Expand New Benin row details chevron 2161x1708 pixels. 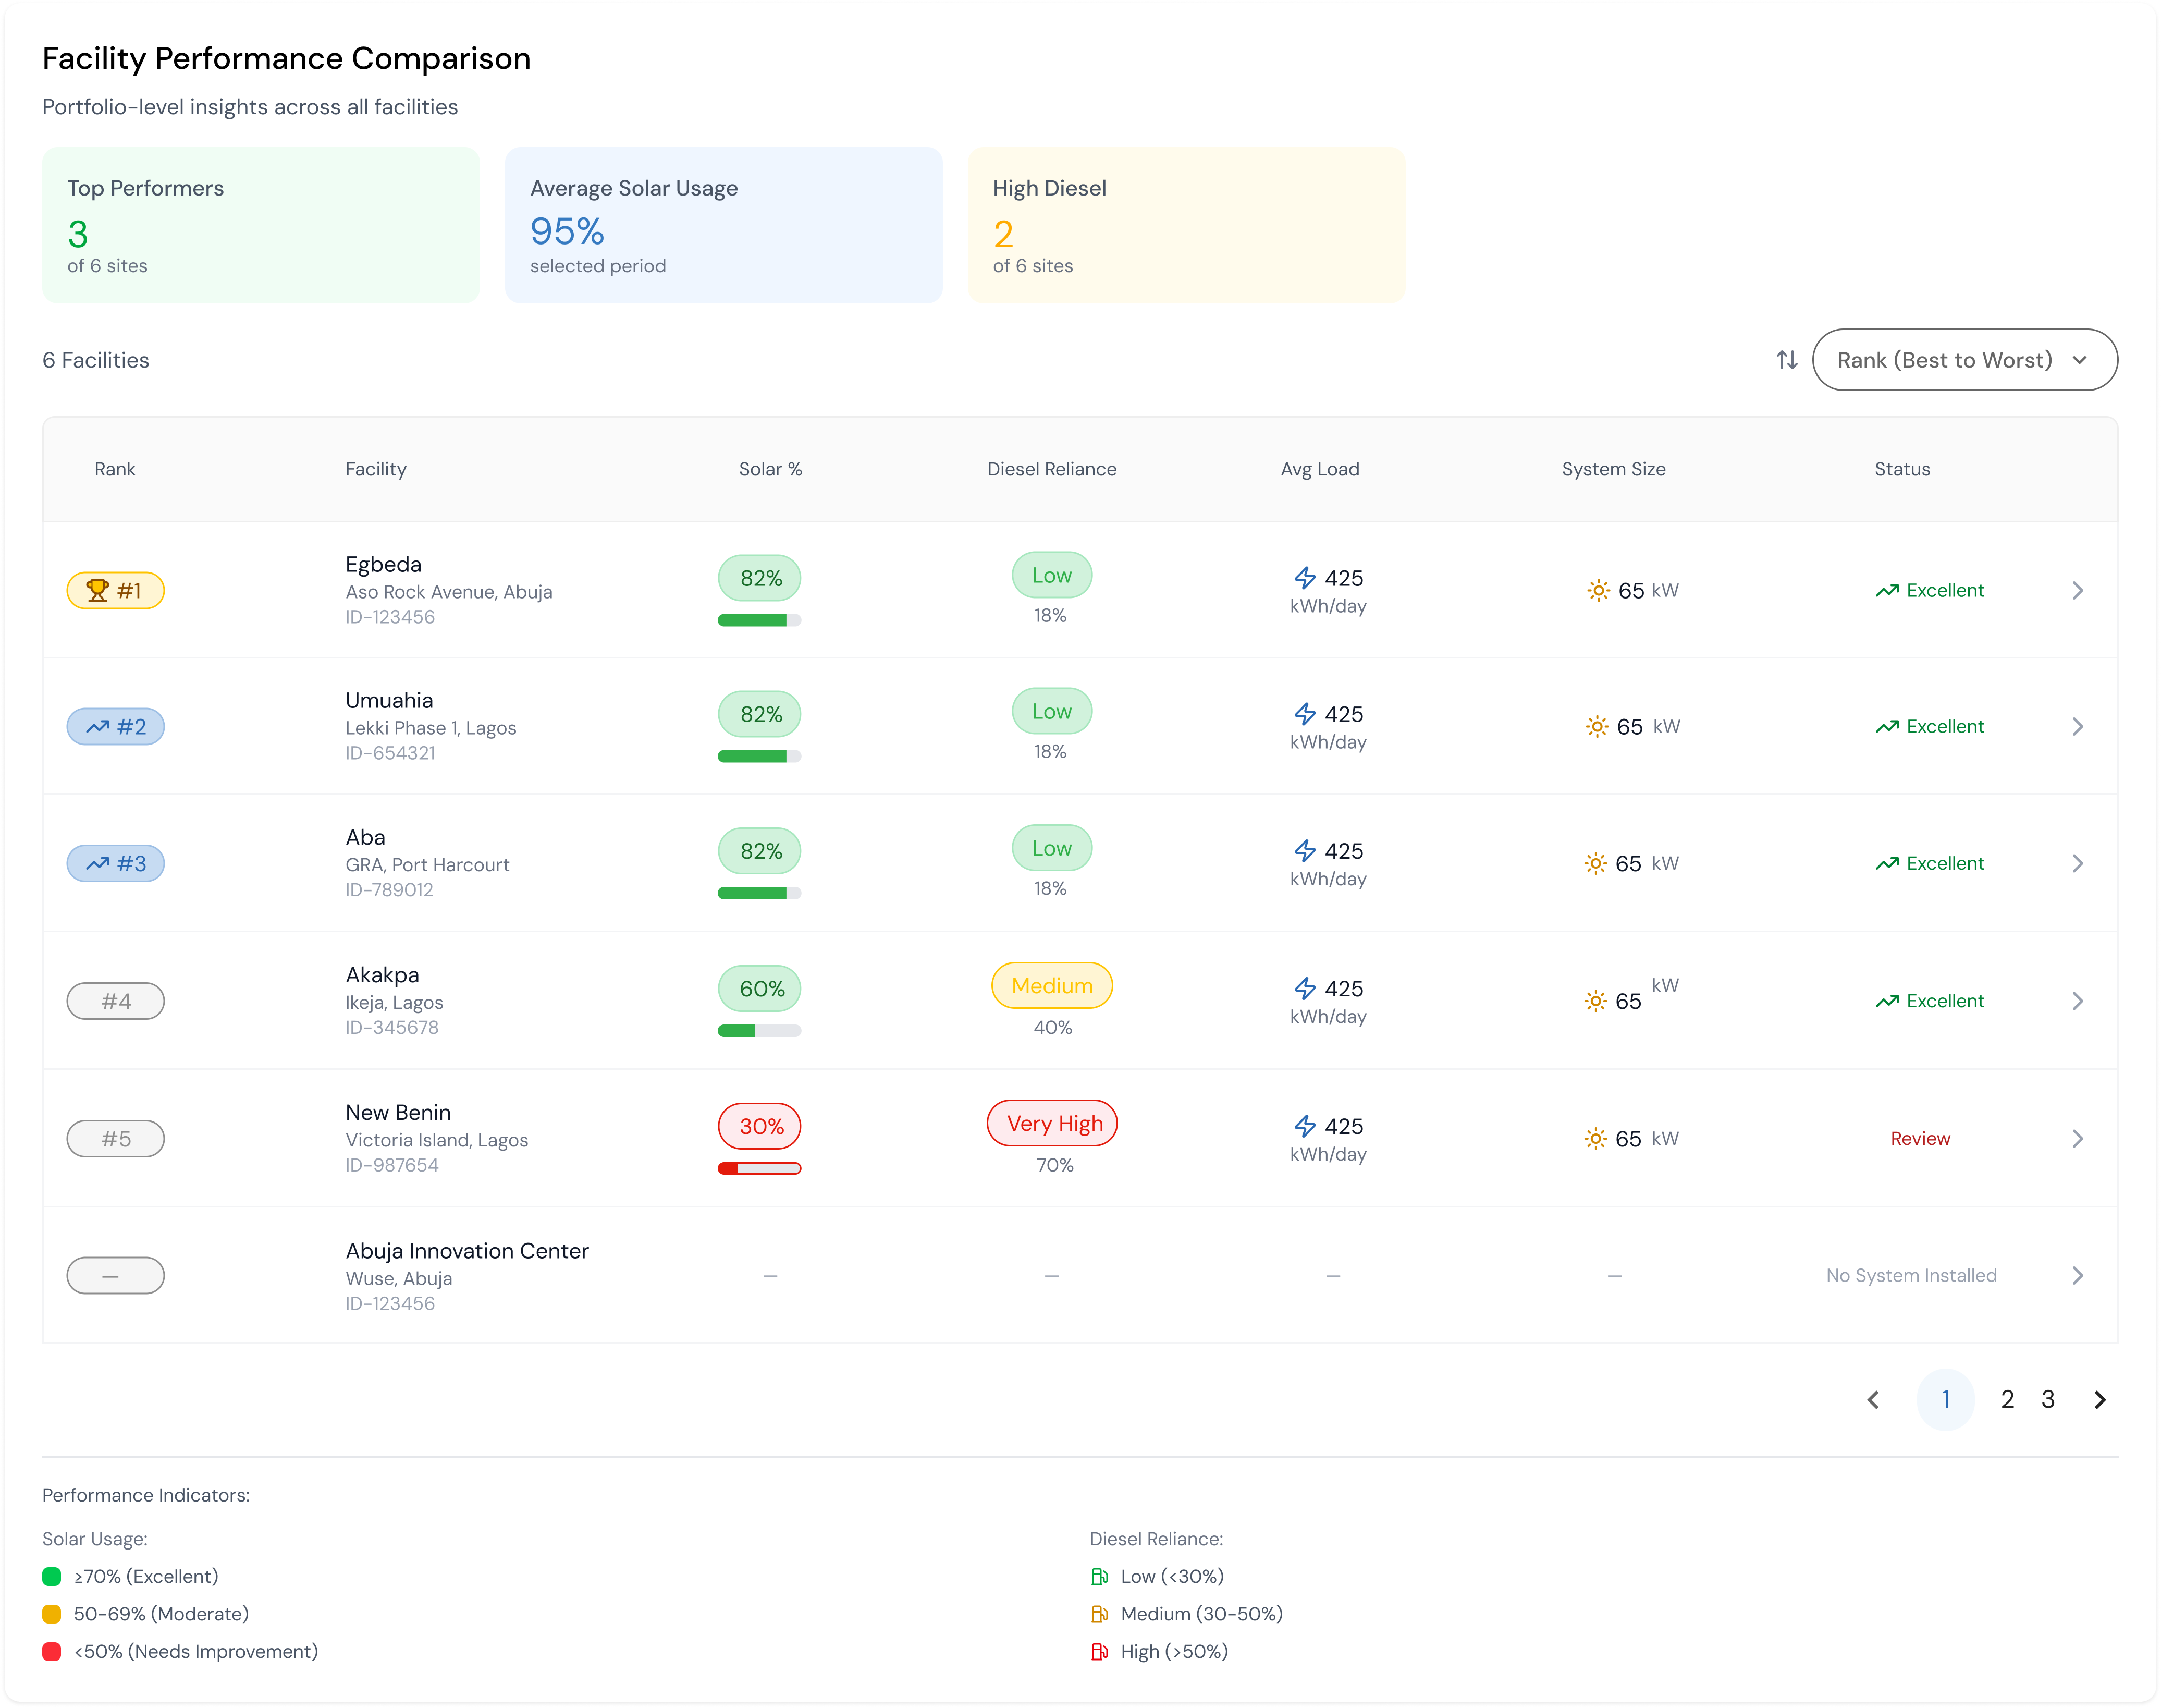pyautogui.click(x=2077, y=1139)
